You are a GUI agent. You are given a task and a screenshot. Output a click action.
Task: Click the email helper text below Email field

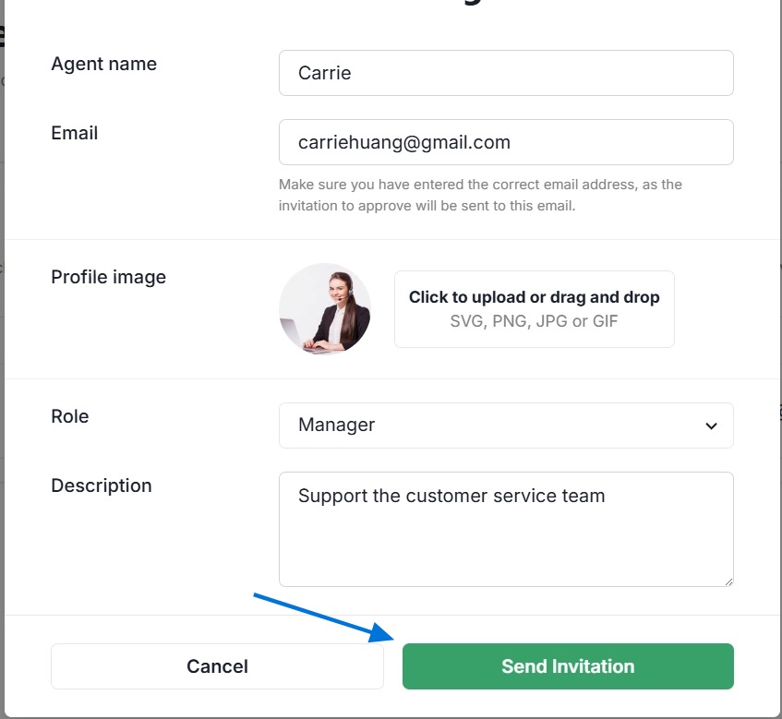click(480, 195)
